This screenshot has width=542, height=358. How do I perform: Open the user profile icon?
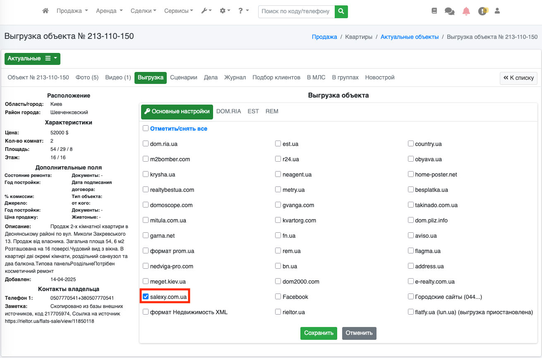tap(497, 11)
